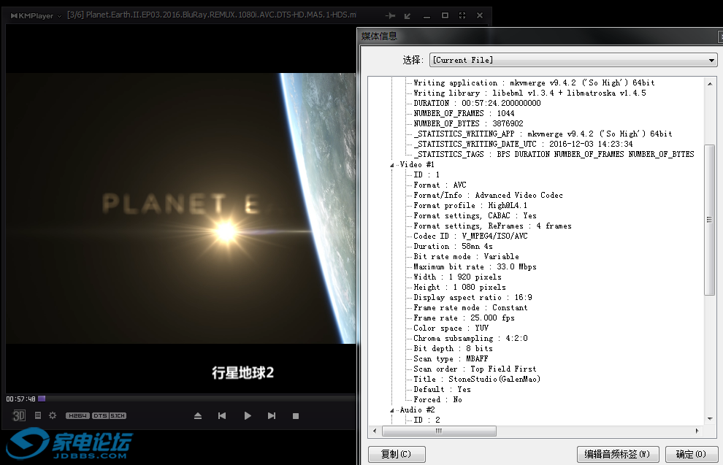Click the 5.1CH channel indicator

(117, 415)
